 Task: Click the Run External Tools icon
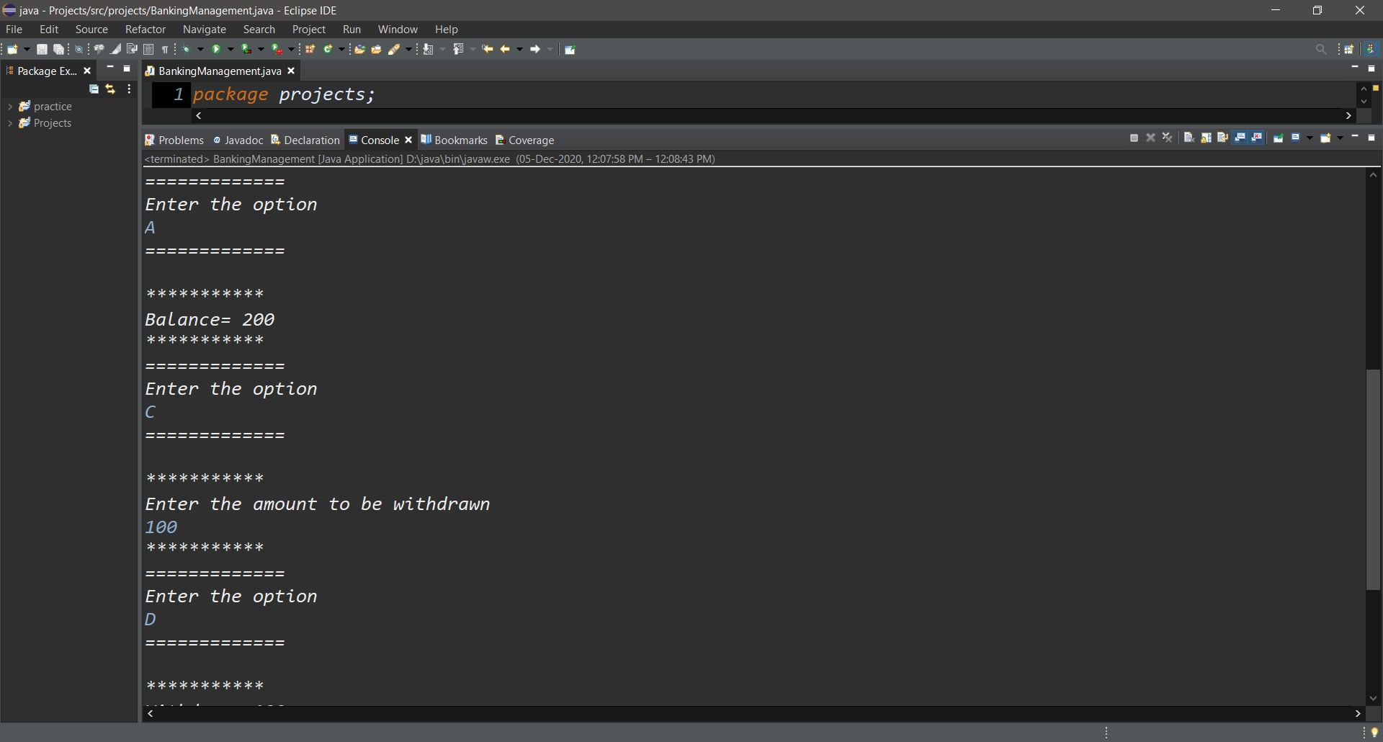pyautogui.click(x=277, y=49)
